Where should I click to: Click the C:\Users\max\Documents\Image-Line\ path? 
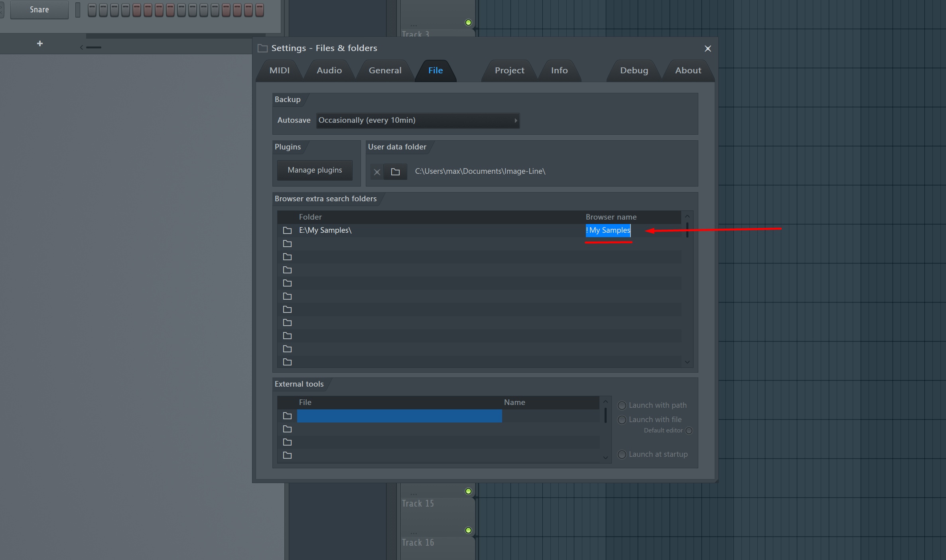pyautogui.click(x=480, y=171)
